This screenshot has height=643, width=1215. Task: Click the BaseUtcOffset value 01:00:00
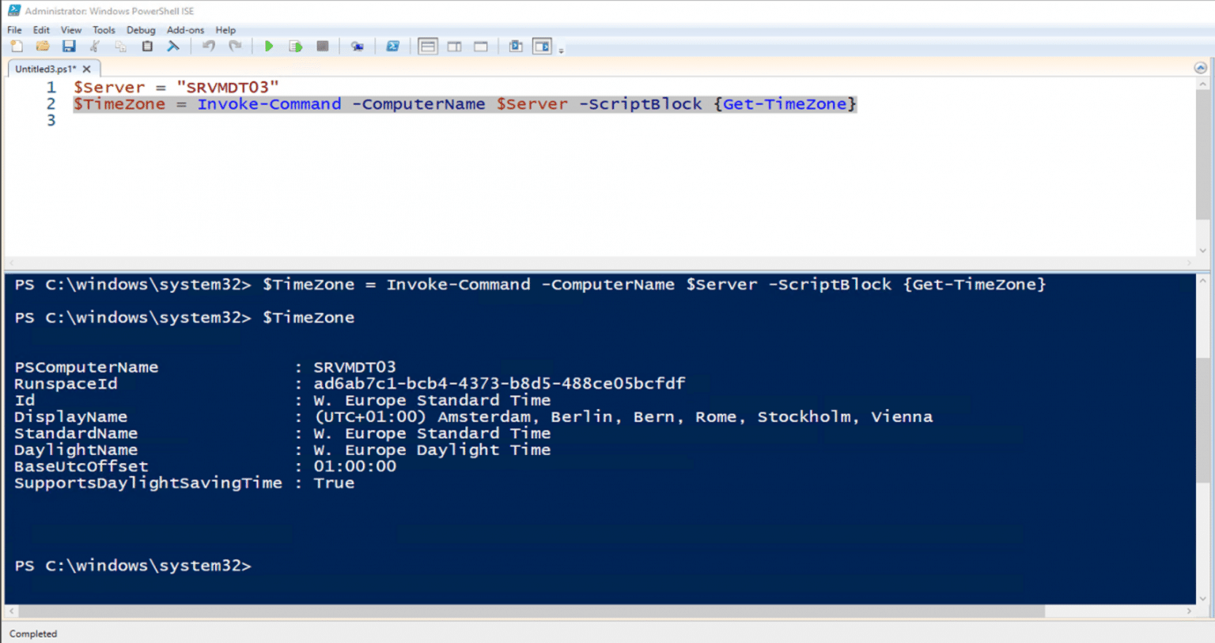354,467
